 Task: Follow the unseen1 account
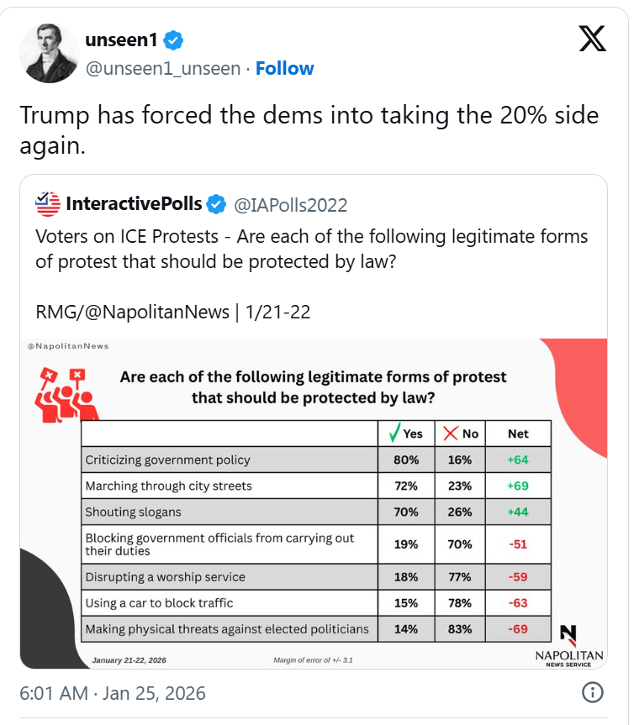tap(284, 68)
